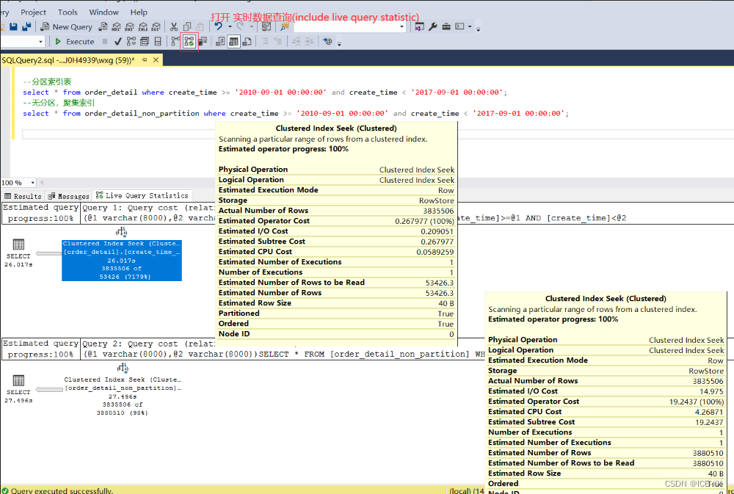Open the Tools menu

tap(68, 12)
